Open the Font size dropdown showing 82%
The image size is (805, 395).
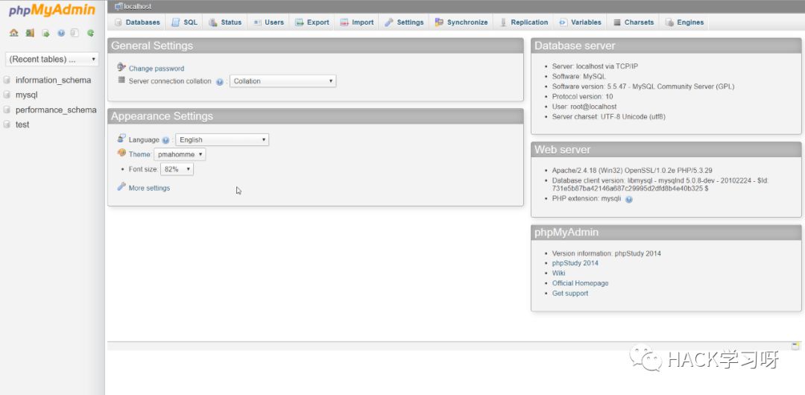click(x=177, y=169)
